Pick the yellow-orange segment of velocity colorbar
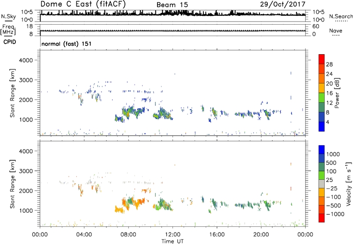 322,192
